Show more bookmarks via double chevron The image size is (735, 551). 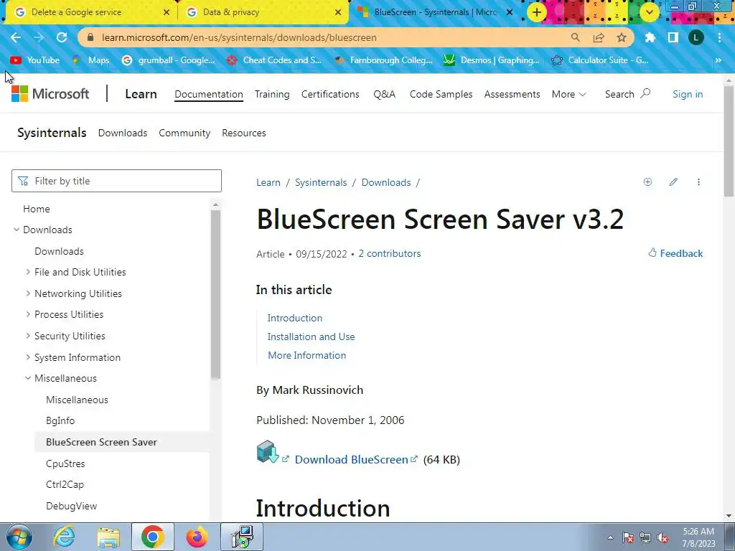point(718,60)
